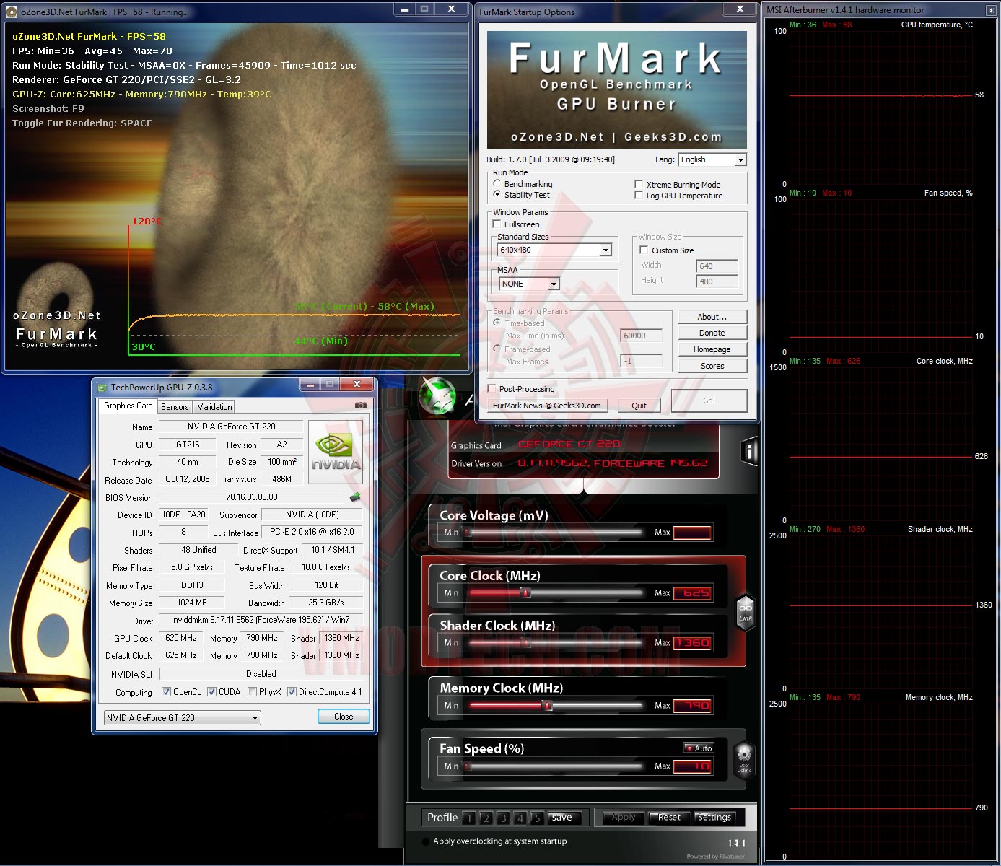1001x866 pixels.
Task: Toggle the DirectCompute 4.1 checkbox
Action: 292,692
